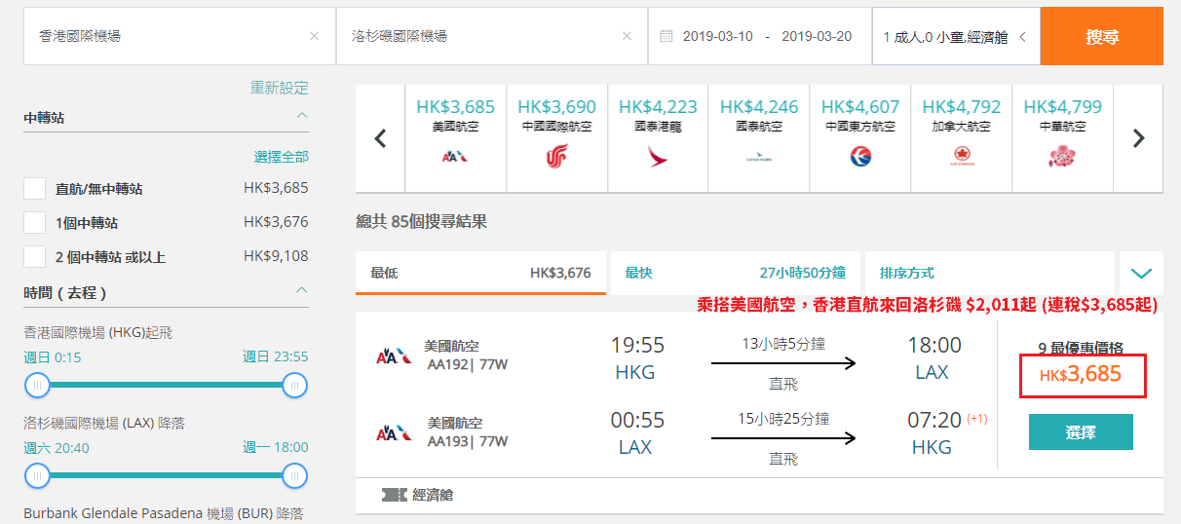The height and width of the screenshot is (524, 1181).
Task: Filter by 中華航空 at HK$4,799
Action: pyautogui.click(x=1063, y=138)
